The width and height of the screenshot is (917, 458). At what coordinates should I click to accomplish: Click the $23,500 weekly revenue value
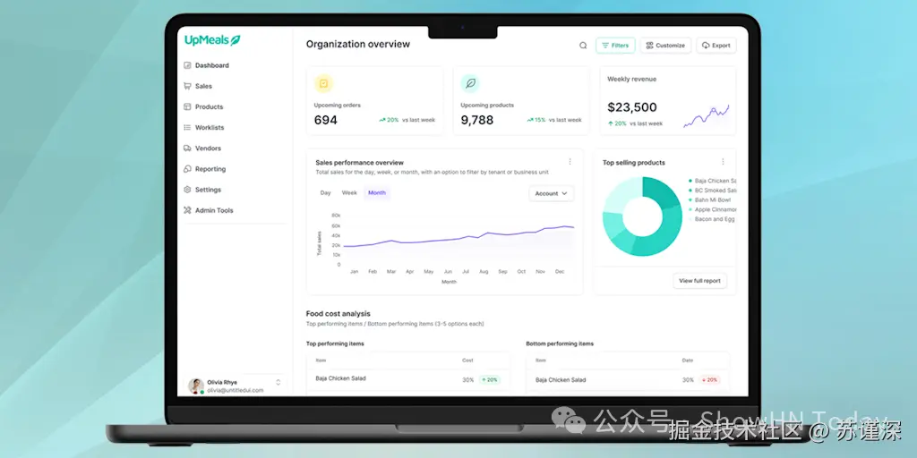631,107
